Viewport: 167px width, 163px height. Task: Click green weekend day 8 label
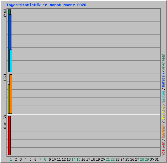pos(45,159)
